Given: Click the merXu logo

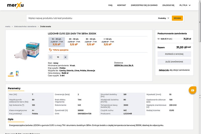Looking at the screenshot, I should tap(15, 5).
